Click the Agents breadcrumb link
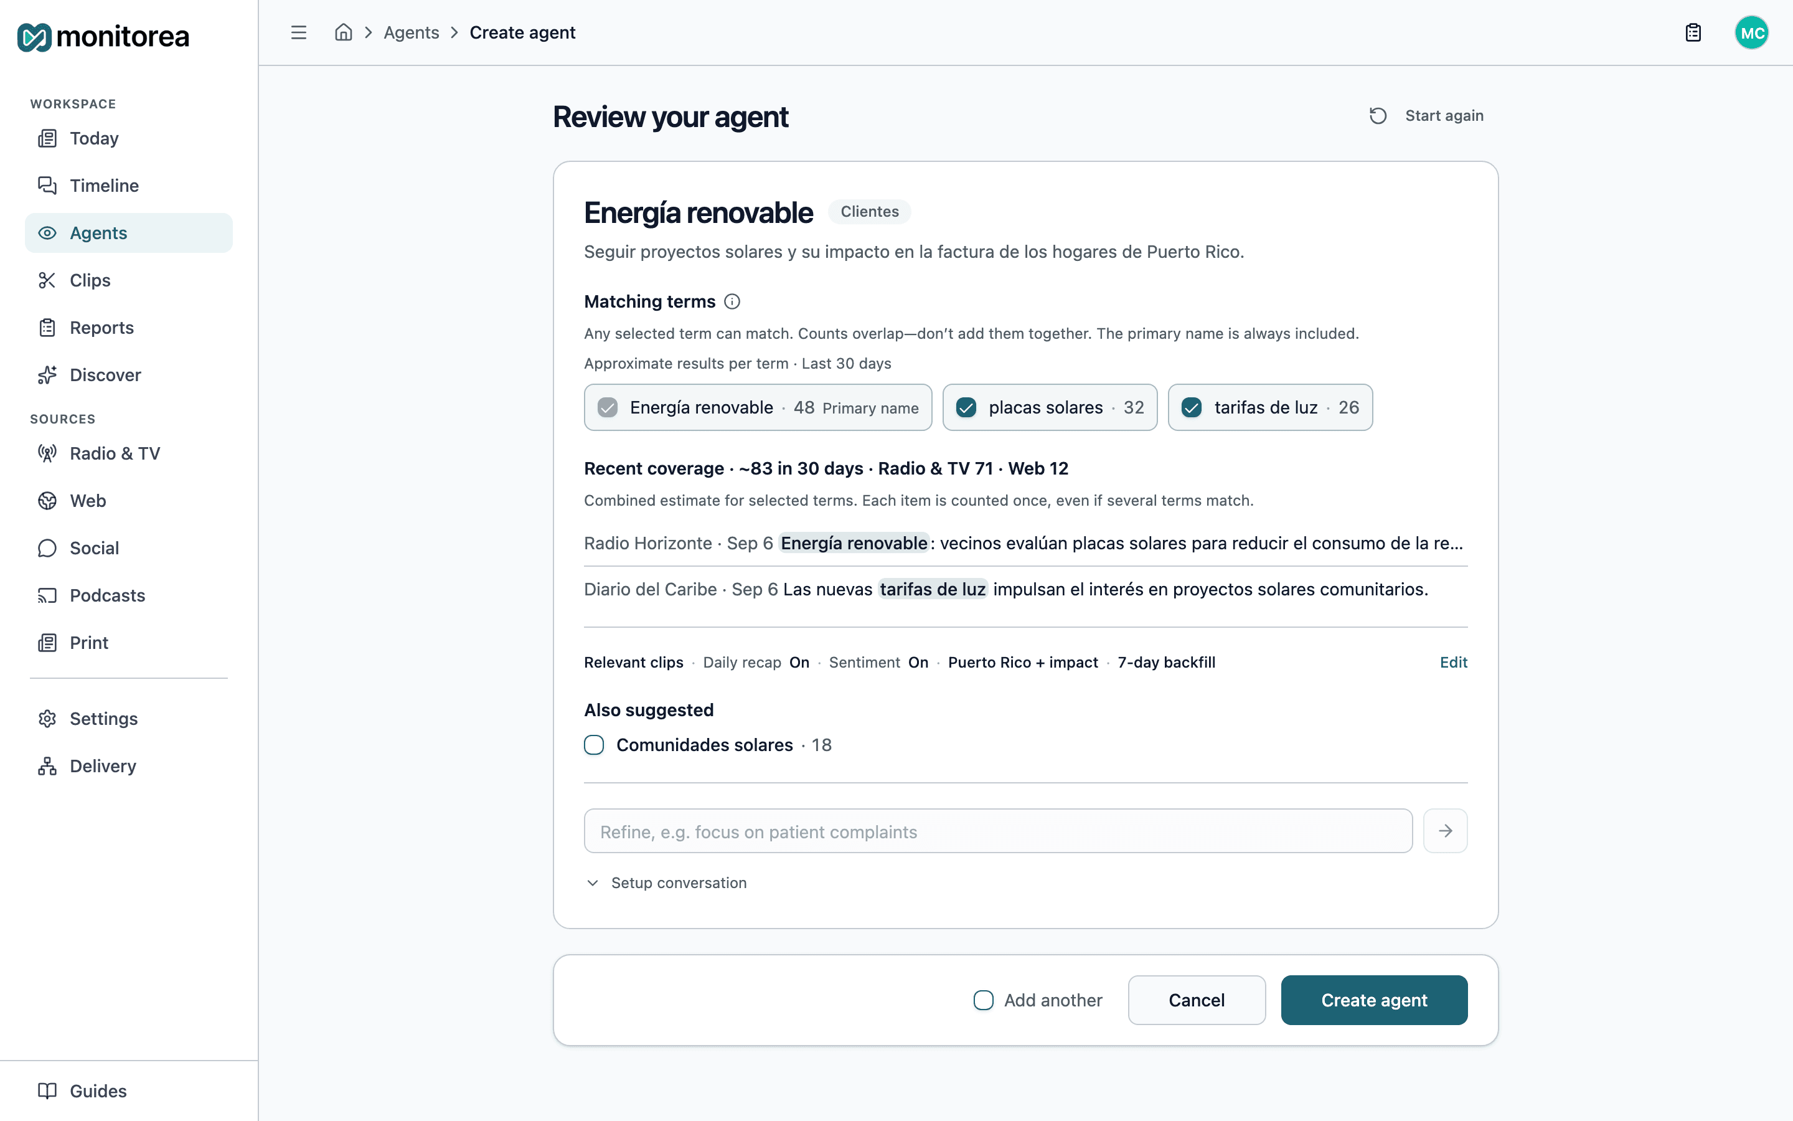 click(411, 32)
